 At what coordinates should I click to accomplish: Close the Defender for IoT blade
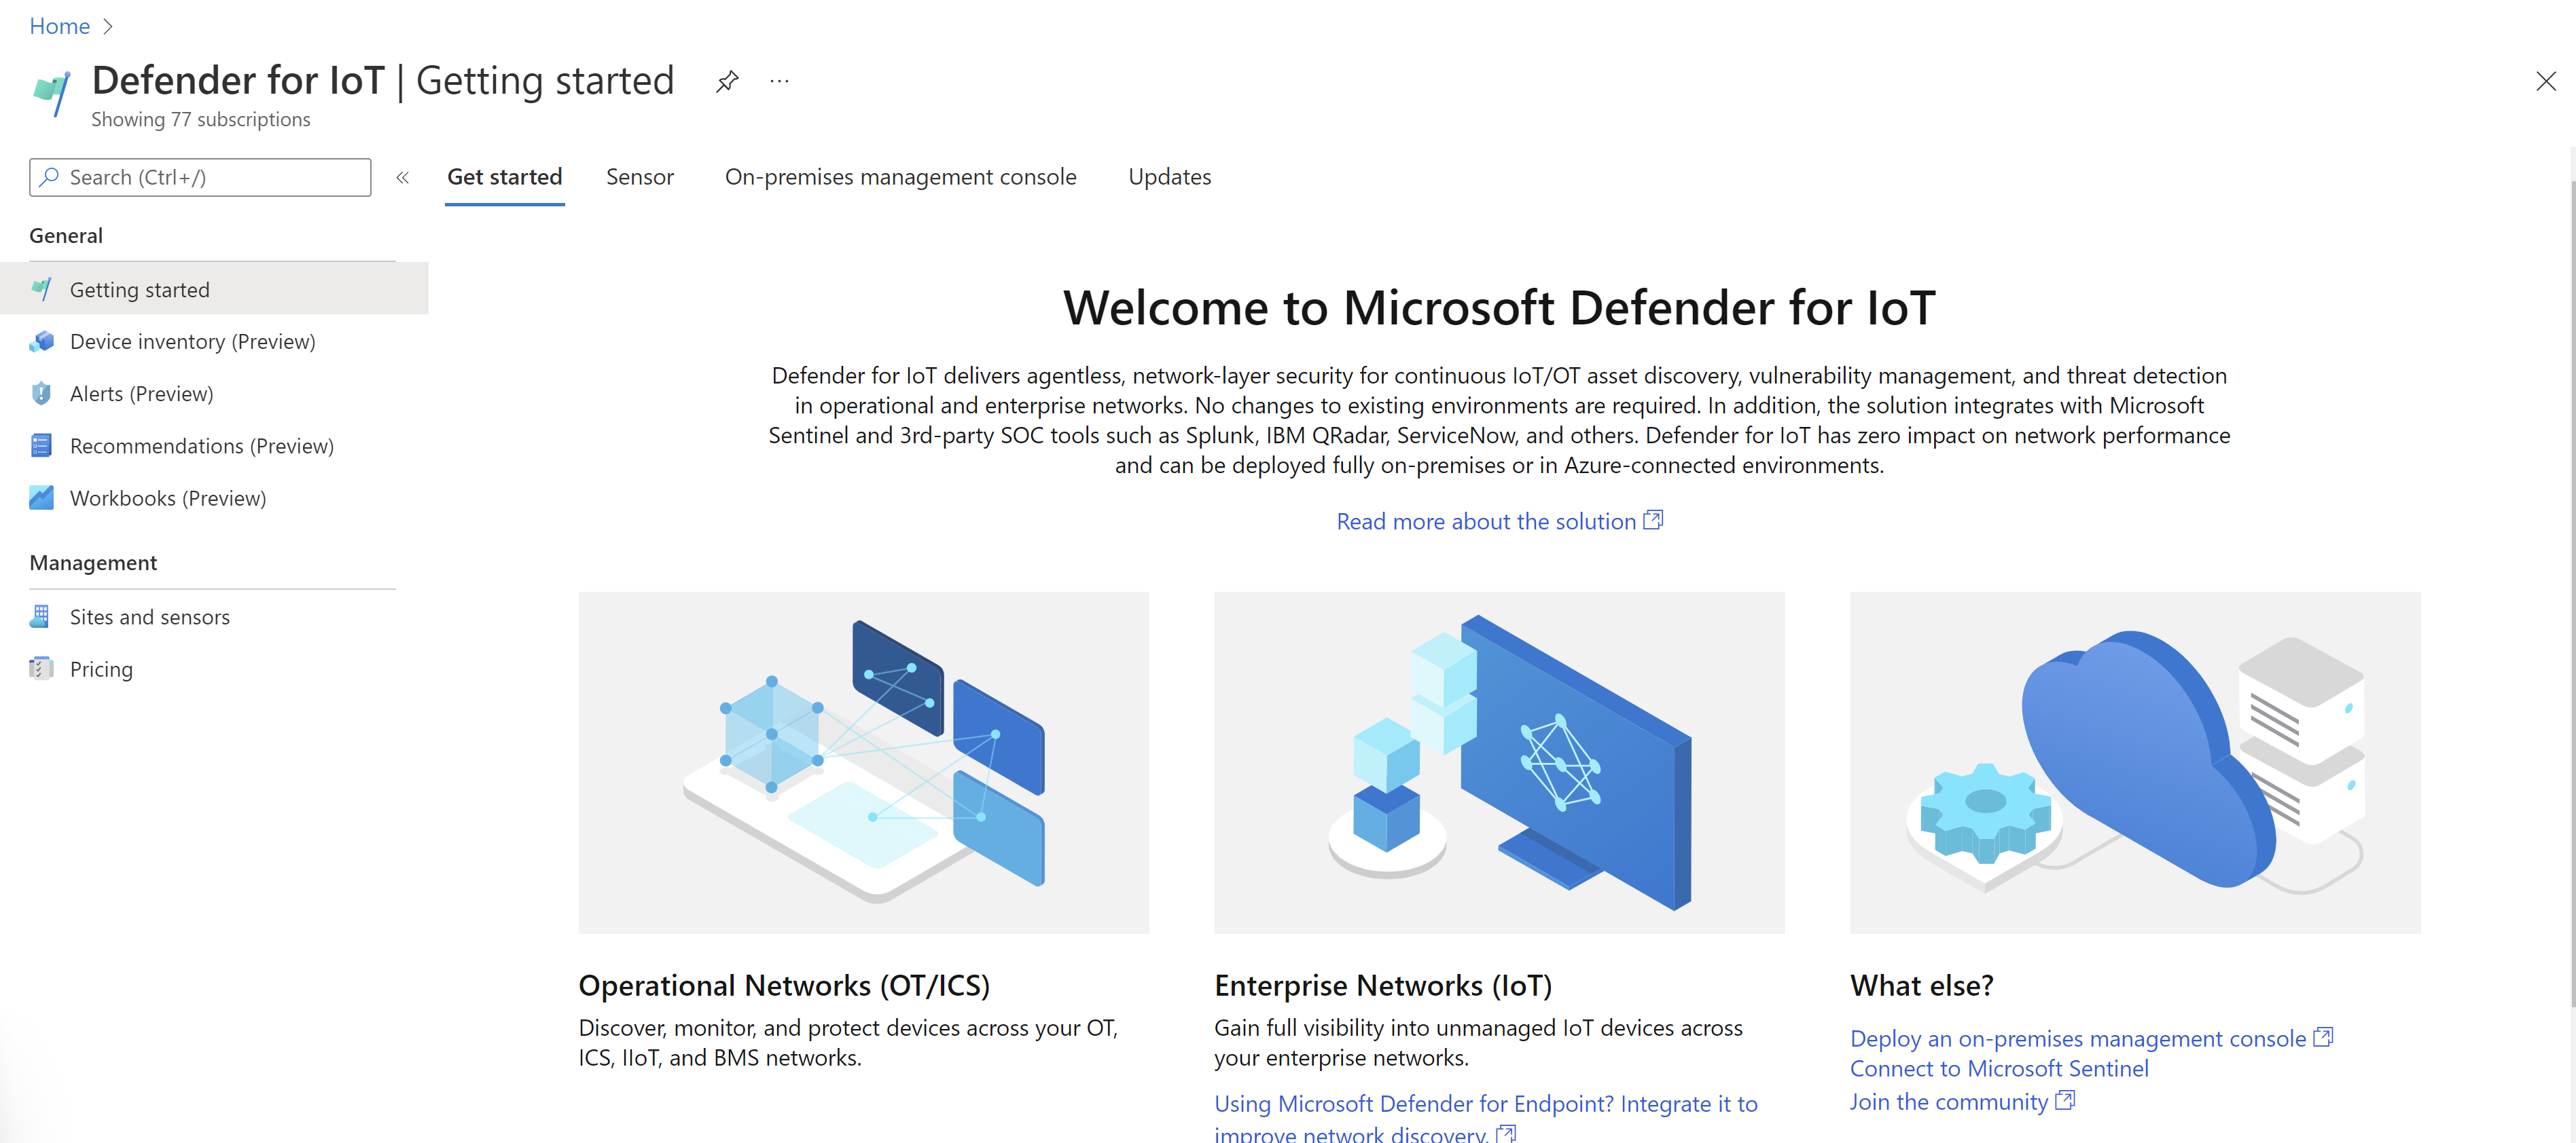pyautogui.click(x=2545, y=82)
